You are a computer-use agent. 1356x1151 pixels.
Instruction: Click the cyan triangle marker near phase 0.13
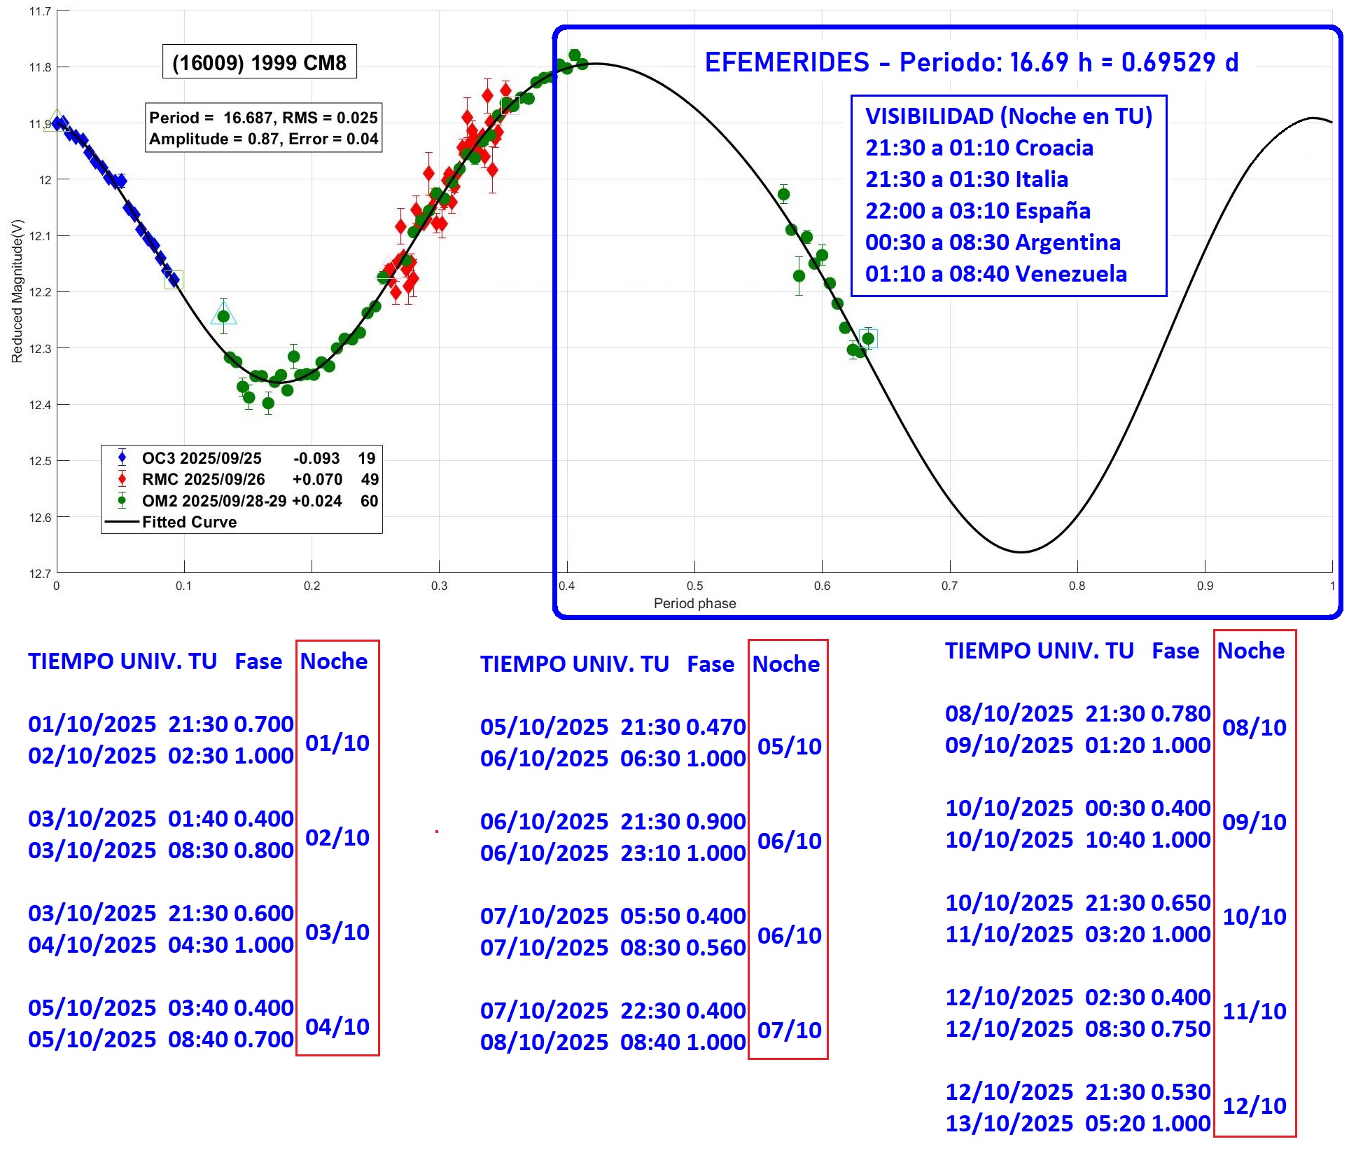point(223,315)
